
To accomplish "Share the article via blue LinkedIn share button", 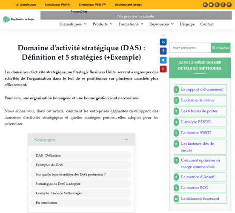I will [163, 42].
